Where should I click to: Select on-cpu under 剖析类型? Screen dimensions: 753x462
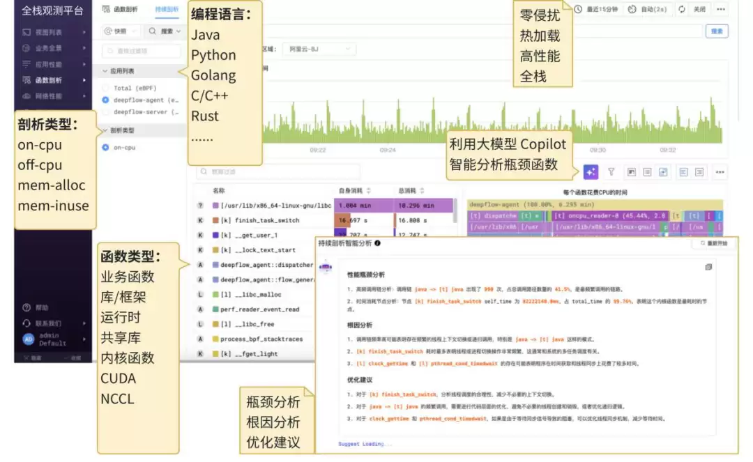click(x=105, y=148)
